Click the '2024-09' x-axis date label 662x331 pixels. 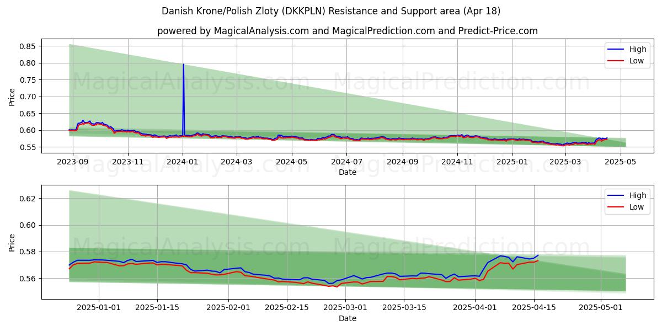(402, 162)
